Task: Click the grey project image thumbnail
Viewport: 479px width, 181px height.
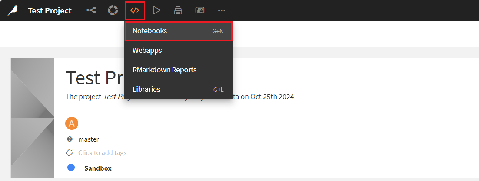Action: tap(33, 118)
